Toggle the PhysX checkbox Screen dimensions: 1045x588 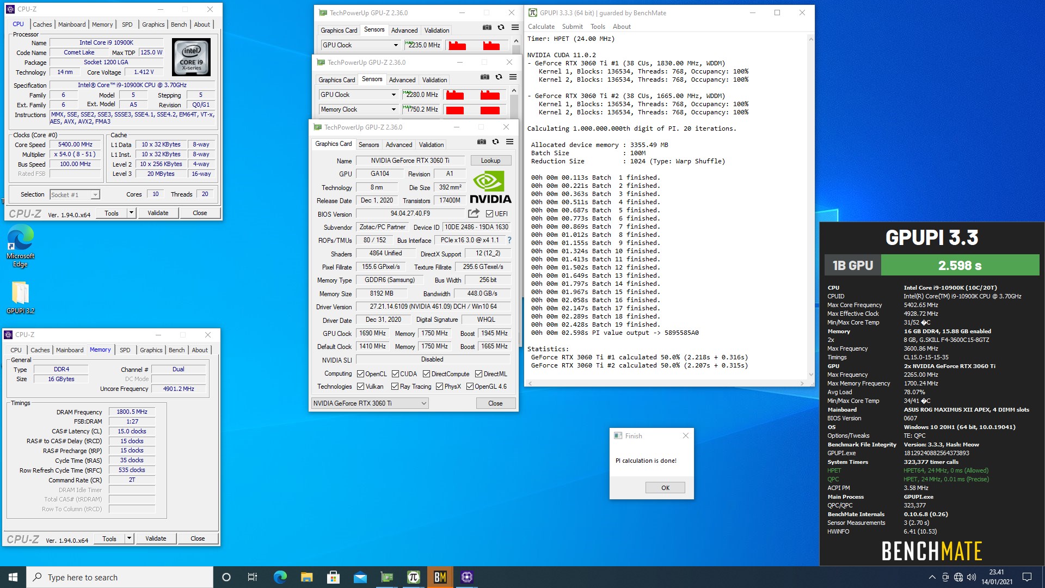coord(439,387)
